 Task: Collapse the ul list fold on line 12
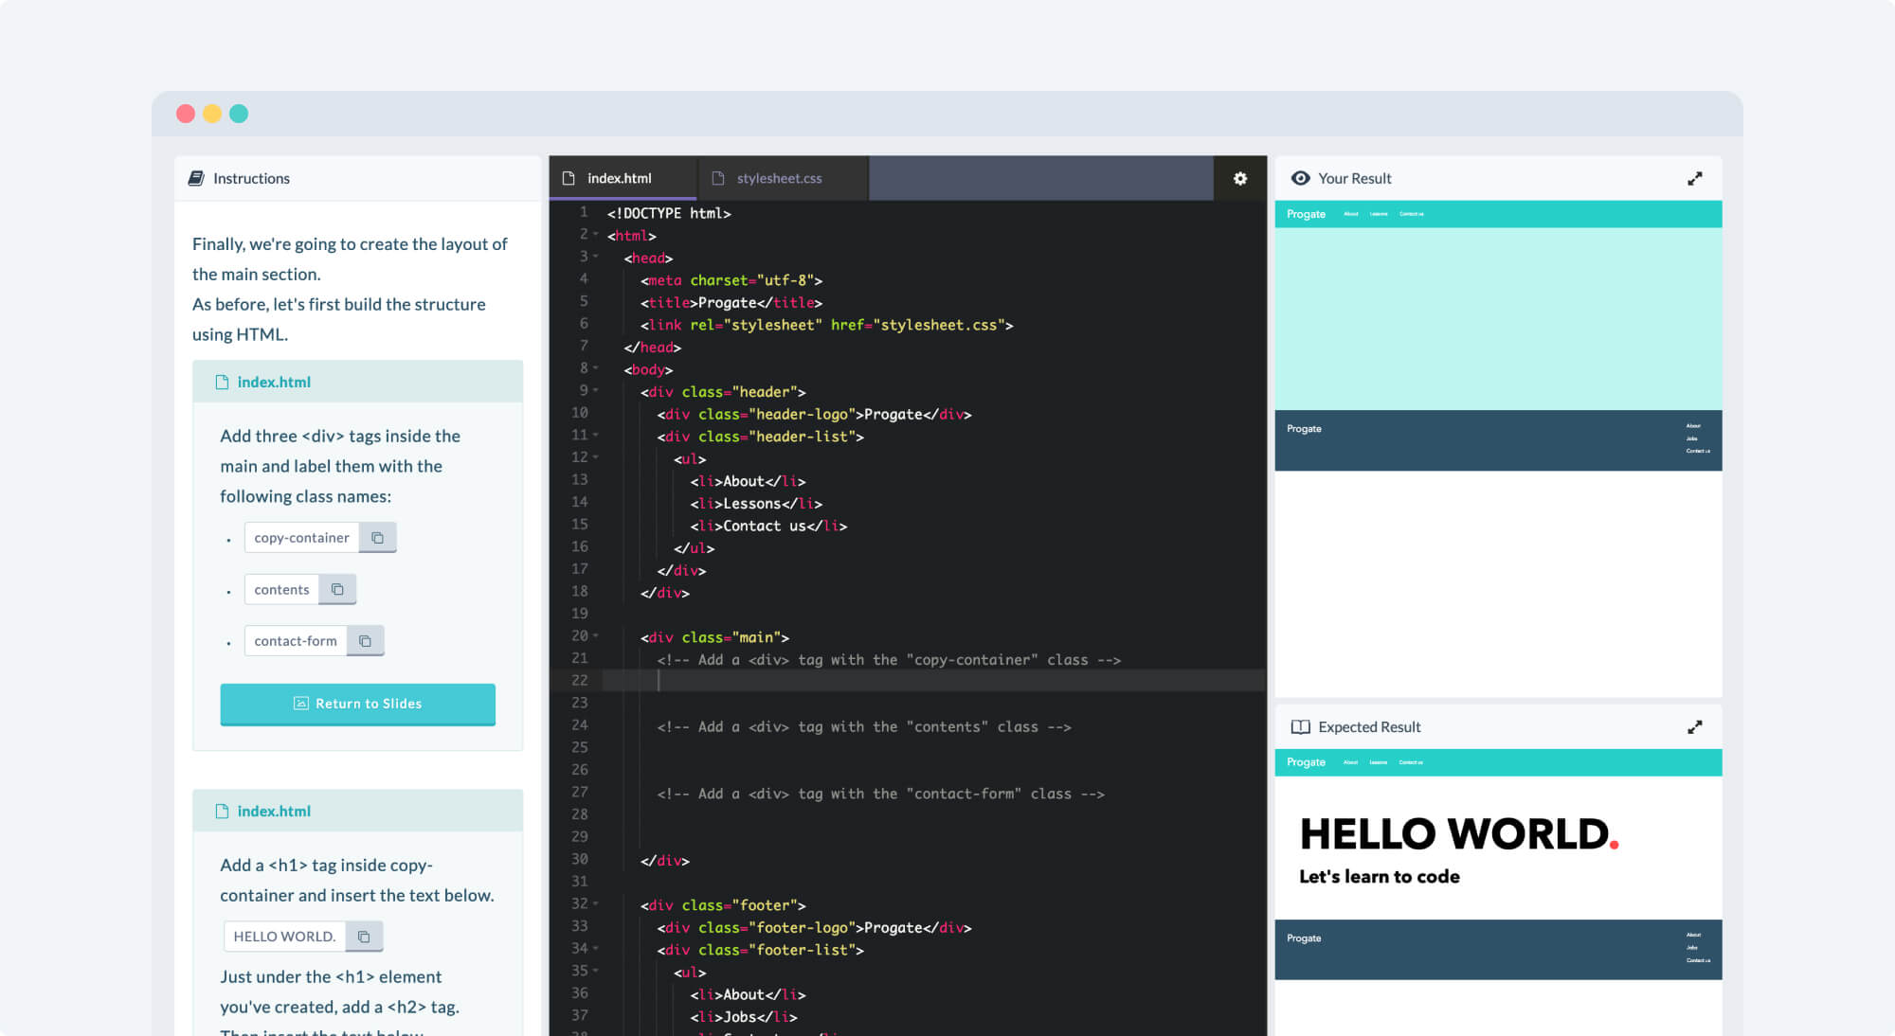click(x=596, y=457)
